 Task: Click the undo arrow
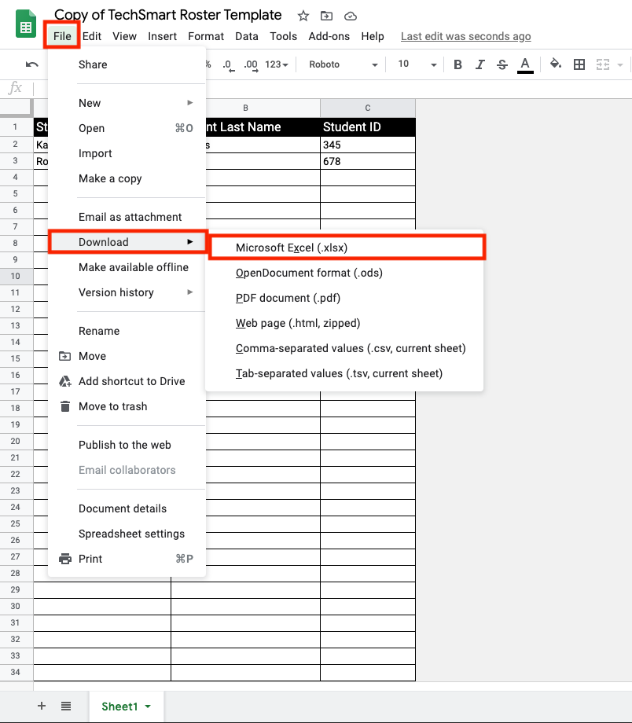click(x=31, y=64)
